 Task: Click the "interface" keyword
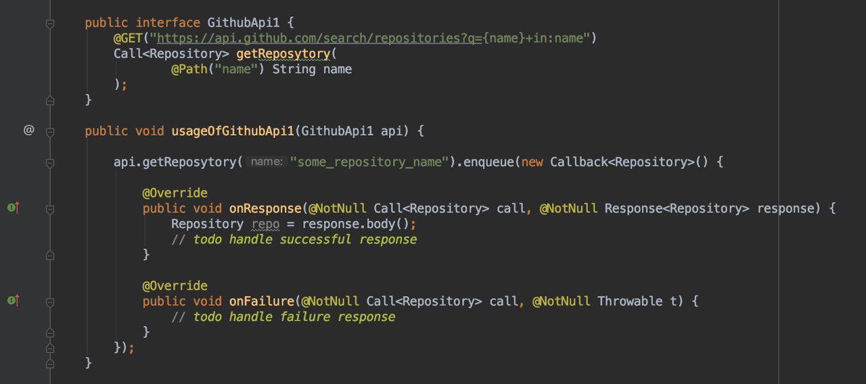[x=168, y=22]
